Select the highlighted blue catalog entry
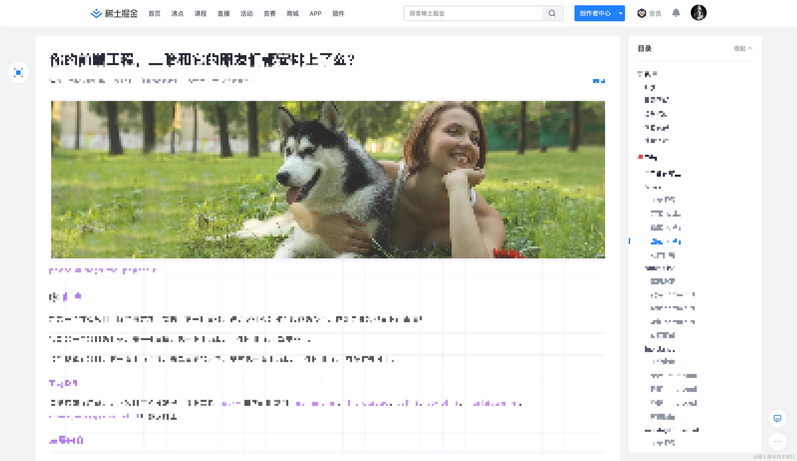The height and width of the screenshot is (461, 797). click(665, 241)
